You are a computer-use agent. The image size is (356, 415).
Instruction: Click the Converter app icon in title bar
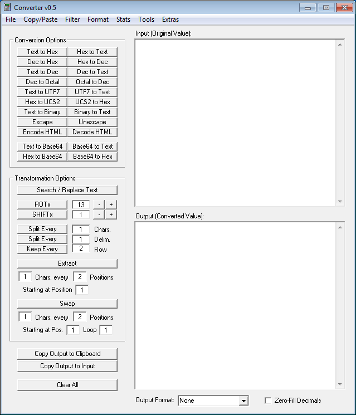click(7, 7)
